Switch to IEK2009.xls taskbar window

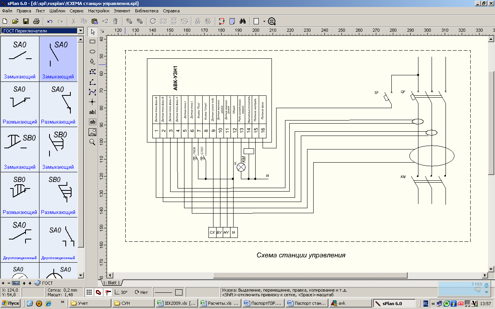pyautogui.click(x=178, y=304)
